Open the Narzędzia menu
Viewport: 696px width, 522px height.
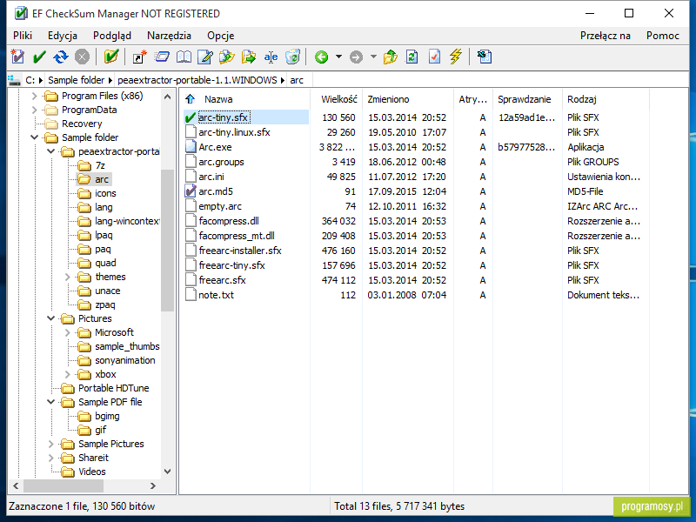pyautogui.click(x=169, y=36)
